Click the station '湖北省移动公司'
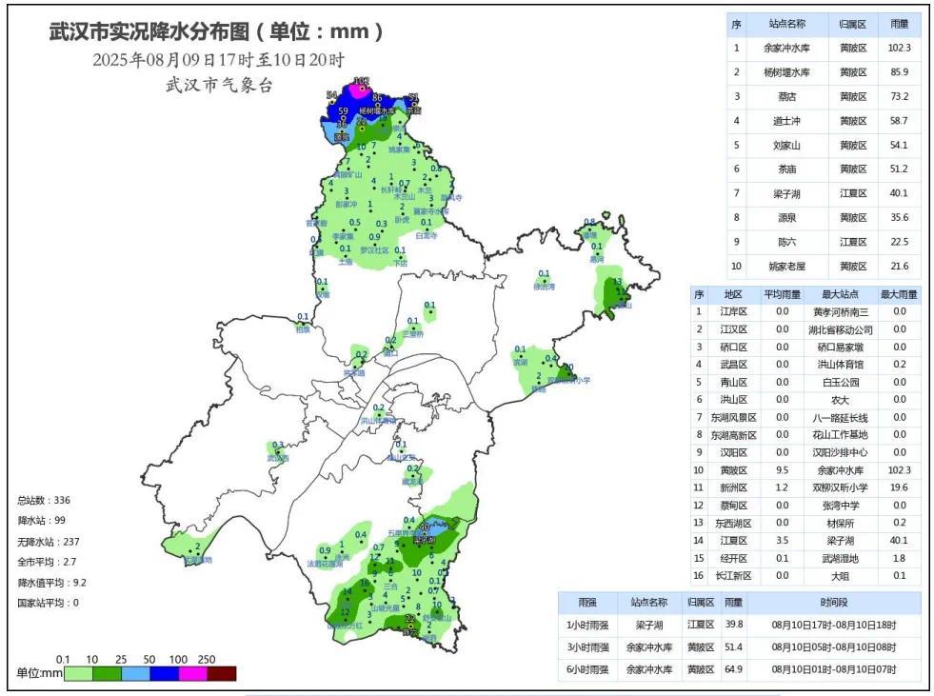The height and width of the screenshot is (696, 934). point(840,329)
